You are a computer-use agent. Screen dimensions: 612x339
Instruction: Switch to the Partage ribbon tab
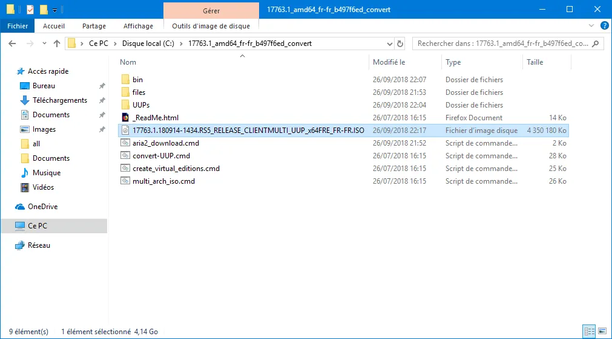click(94, 26)
